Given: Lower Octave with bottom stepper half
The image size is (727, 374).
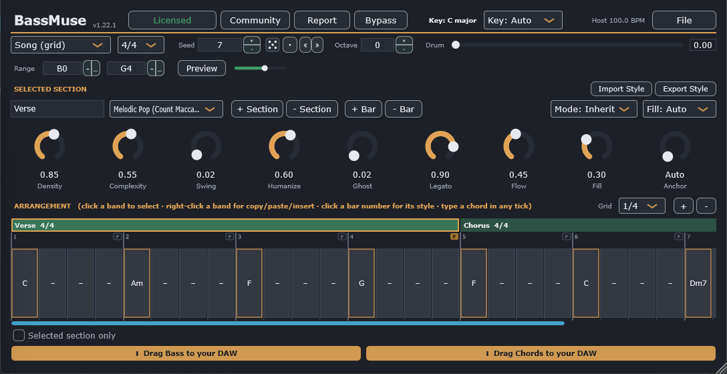Looking at the screenshot, I should (x=404, y=49).
